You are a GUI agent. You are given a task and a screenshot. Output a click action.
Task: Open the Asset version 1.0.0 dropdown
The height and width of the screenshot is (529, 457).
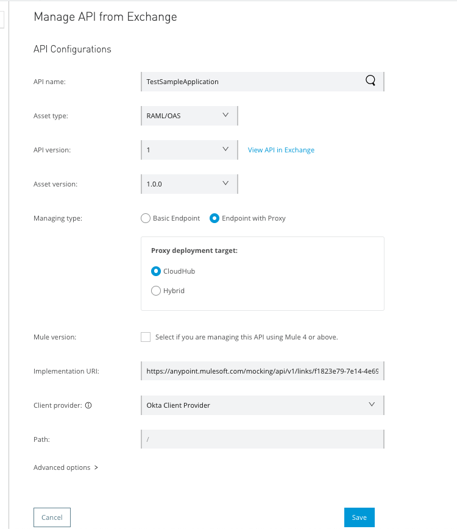[188, 183]
